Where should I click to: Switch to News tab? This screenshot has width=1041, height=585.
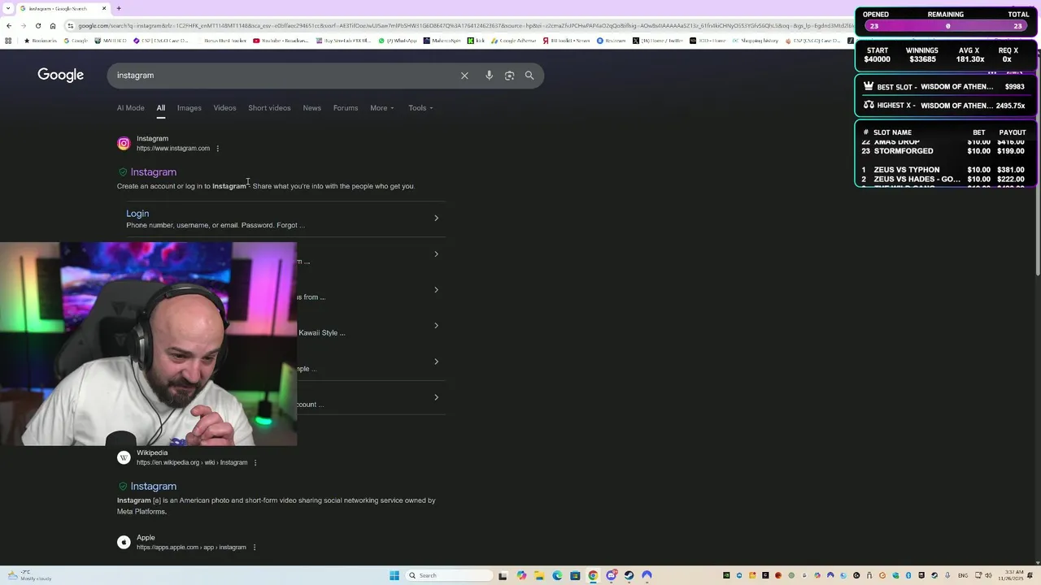tap(312, 108)
